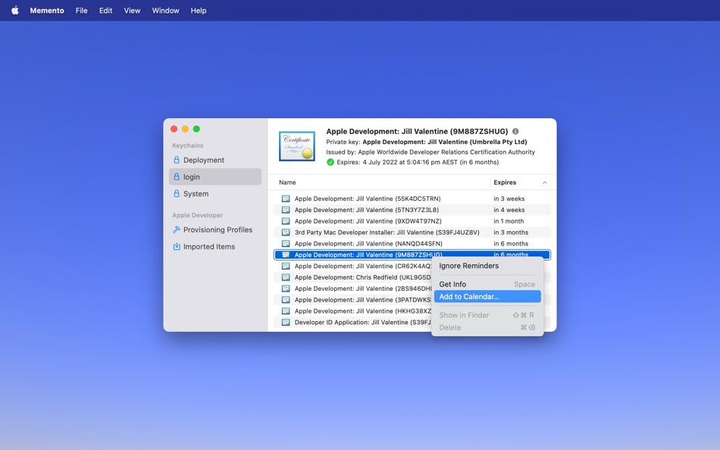Zoom the window with the green button

pos(196,129)
